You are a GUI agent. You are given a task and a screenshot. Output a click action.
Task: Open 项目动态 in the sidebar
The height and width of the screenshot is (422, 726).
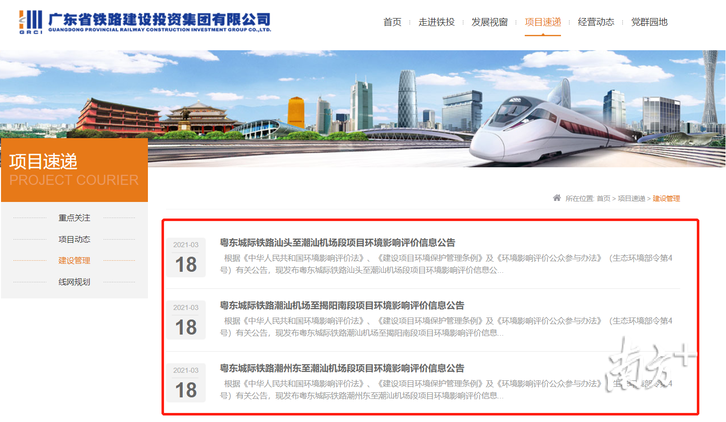click(74, 239)
